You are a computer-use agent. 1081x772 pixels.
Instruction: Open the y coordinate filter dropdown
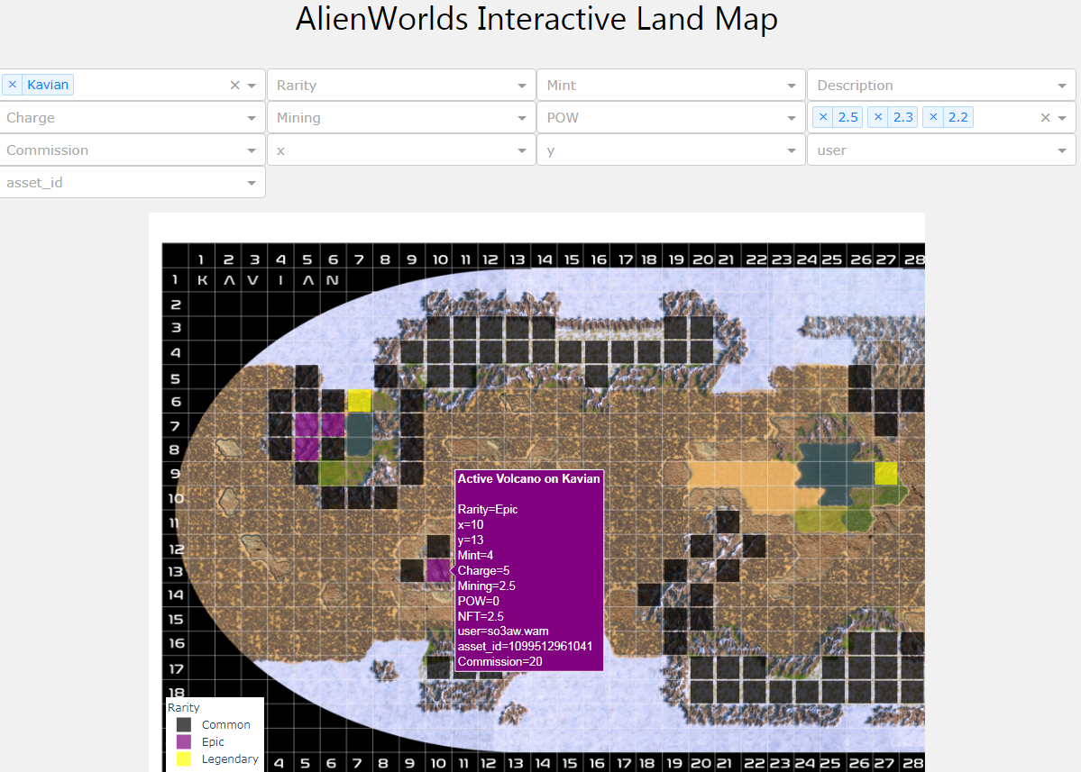click(x=671, y=150)
